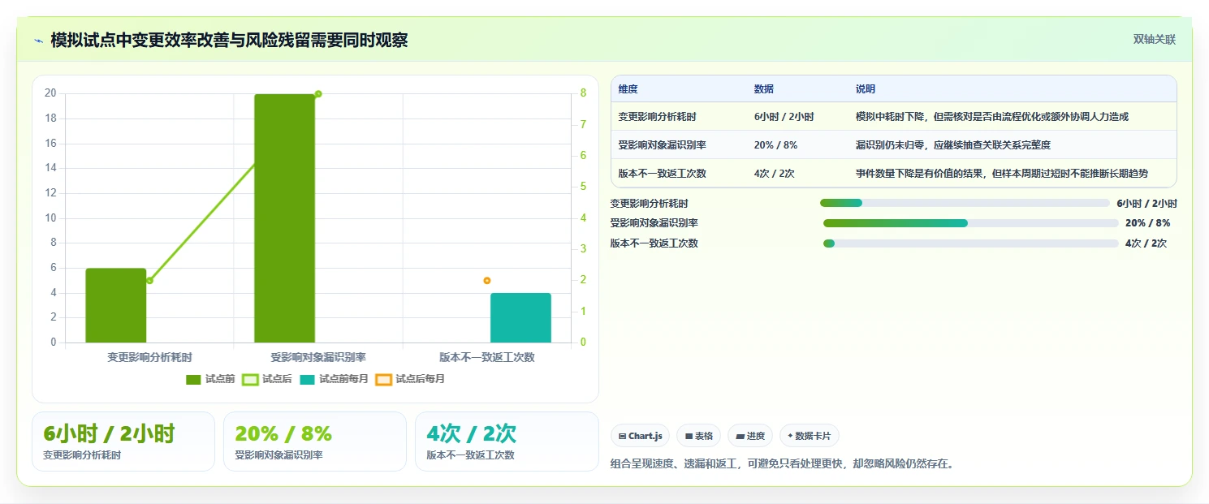Click the tall 受影响对象漏识别率 bar

click(284, 218)
